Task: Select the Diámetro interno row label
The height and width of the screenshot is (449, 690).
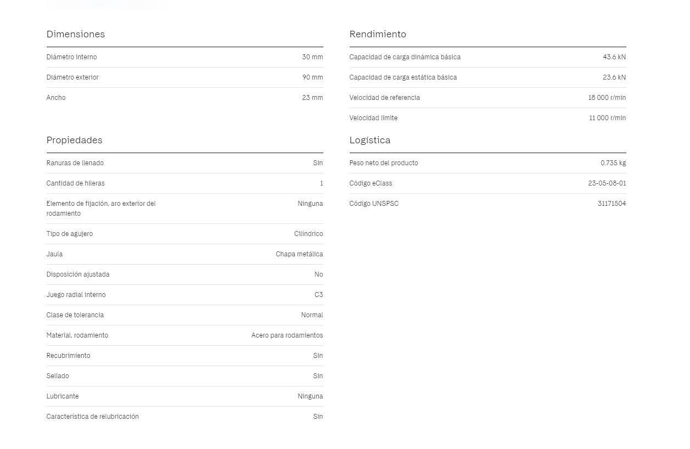Action: tap(71, 57)
